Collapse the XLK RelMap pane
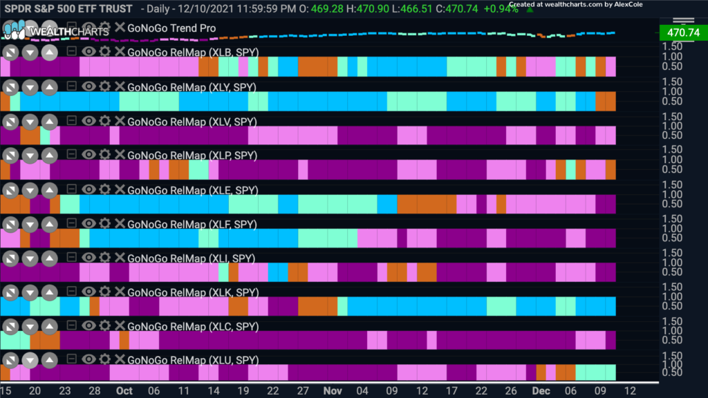 coord(71,291)
